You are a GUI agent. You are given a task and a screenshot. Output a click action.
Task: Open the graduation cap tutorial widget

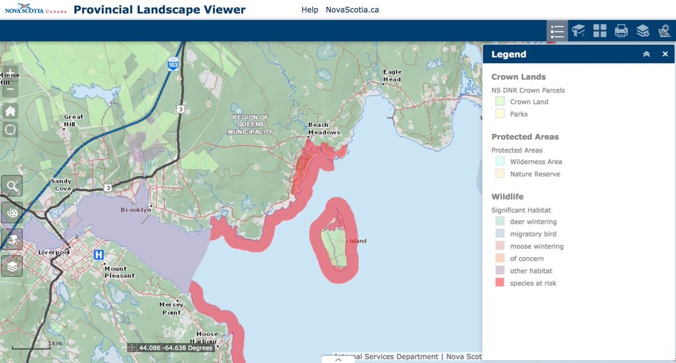click(579, 31)
